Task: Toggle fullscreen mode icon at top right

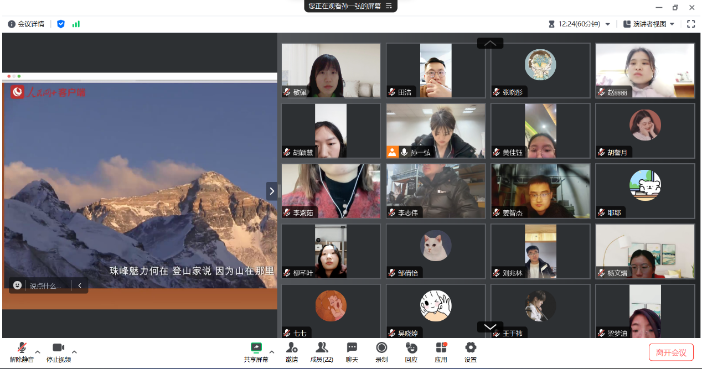Action: click(x=691, y=24)
